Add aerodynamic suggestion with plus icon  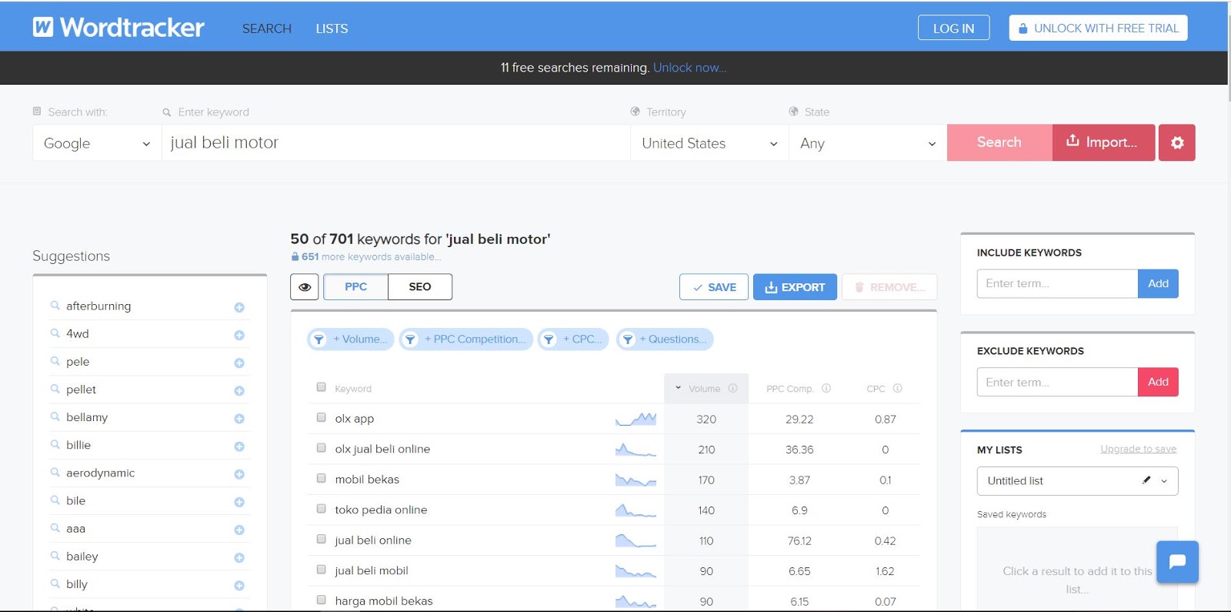point(239,474)
